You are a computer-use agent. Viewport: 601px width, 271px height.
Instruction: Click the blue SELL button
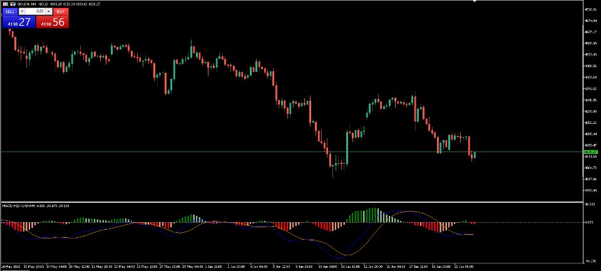[x=9, y=11]
